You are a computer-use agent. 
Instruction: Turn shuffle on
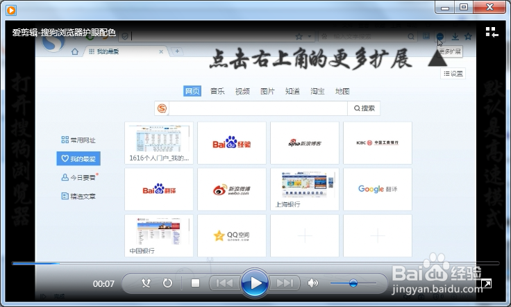pyautogui.click(x=146, y=283)
